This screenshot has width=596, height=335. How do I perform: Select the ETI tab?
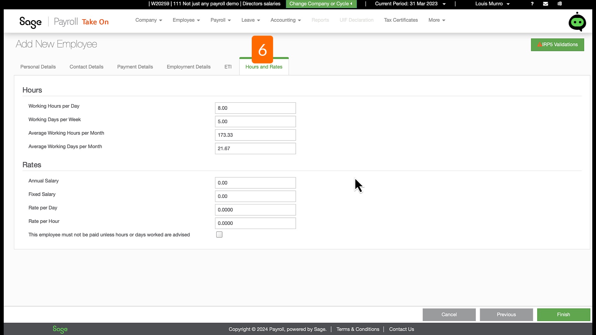[x=228, y=67]
